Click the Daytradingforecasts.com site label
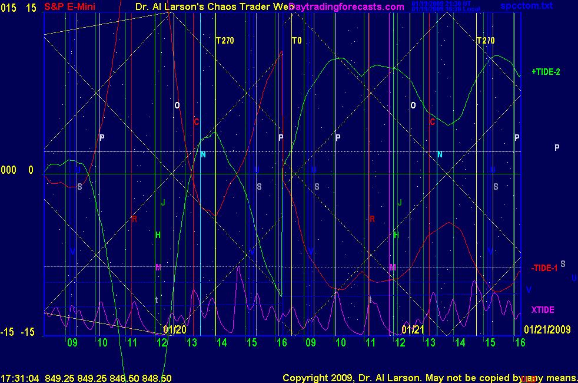578x383 pixels. coord(347,6)
